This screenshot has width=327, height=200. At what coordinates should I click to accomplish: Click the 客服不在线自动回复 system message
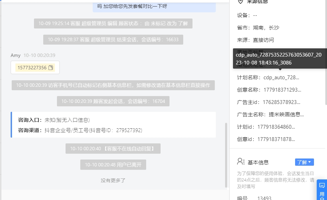tap(113, 149)
